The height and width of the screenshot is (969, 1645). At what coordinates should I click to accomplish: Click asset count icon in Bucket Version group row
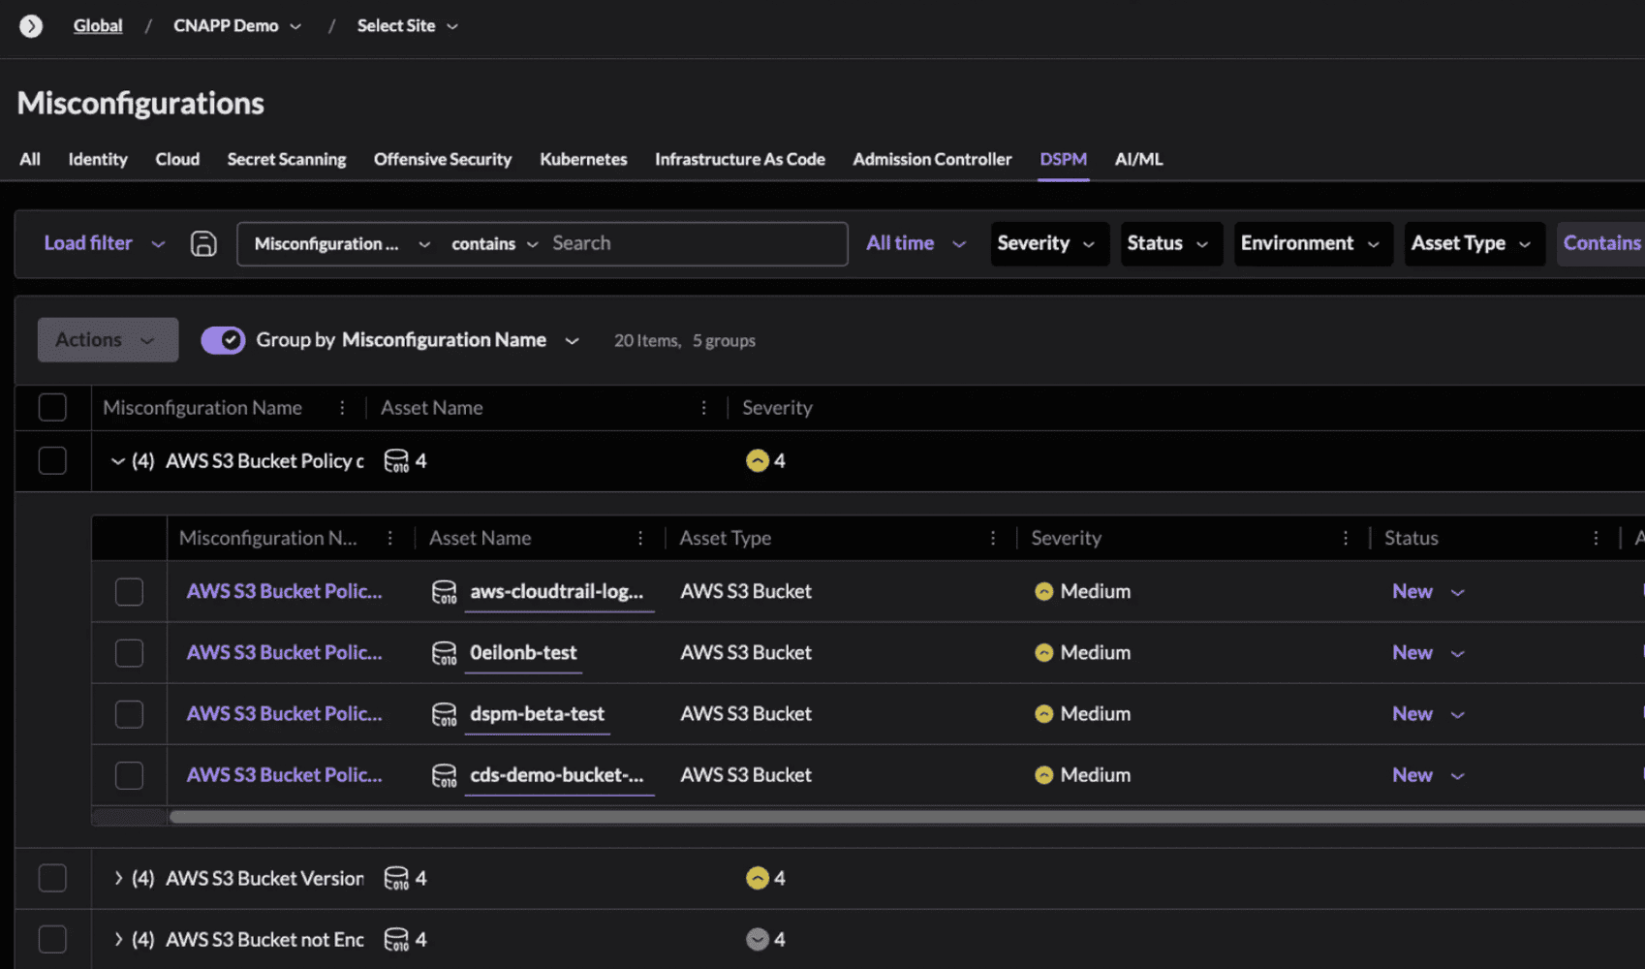(396, 878)
